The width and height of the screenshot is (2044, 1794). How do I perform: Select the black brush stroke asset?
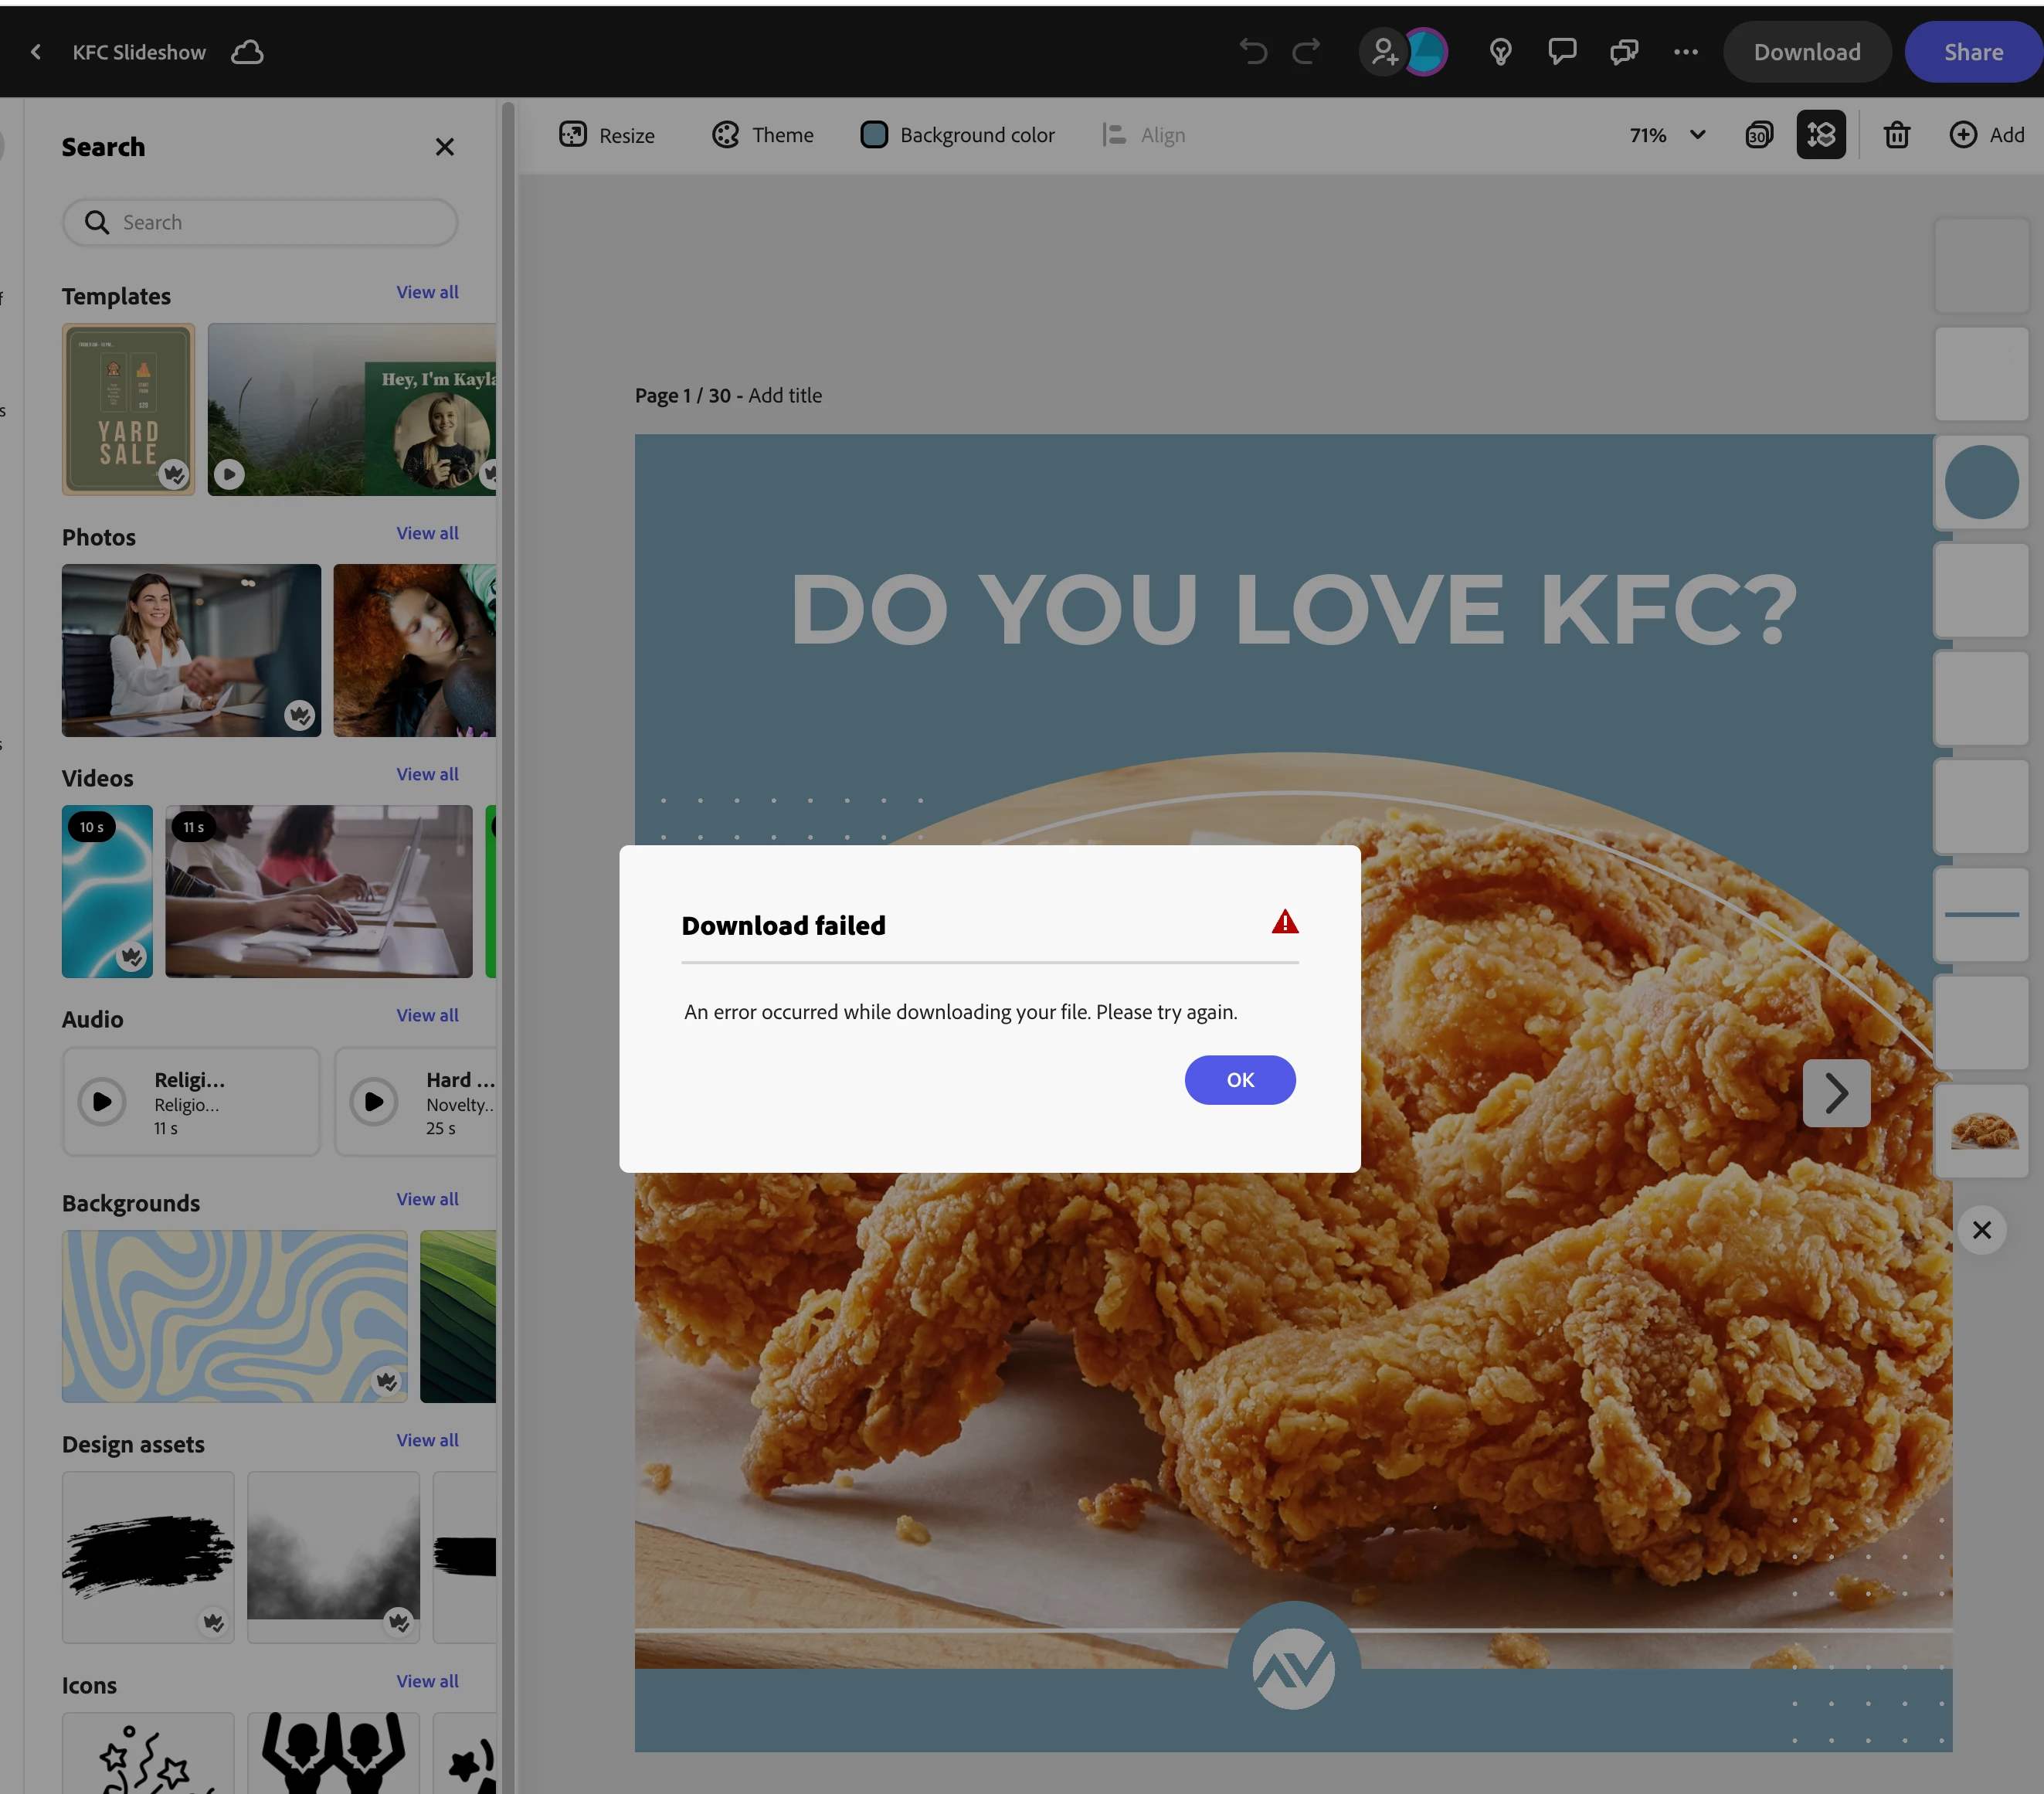(148, 1557)
